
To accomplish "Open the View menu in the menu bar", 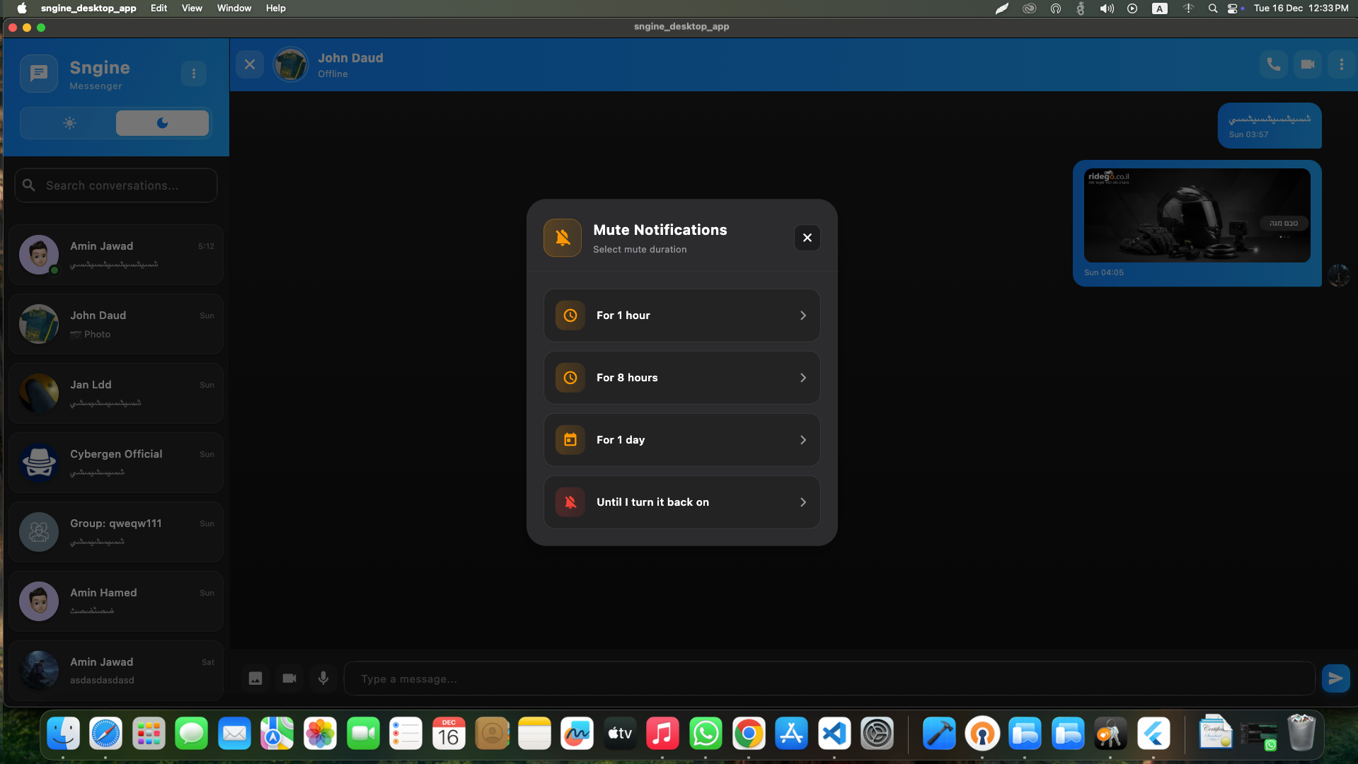I will coord(191,8).
